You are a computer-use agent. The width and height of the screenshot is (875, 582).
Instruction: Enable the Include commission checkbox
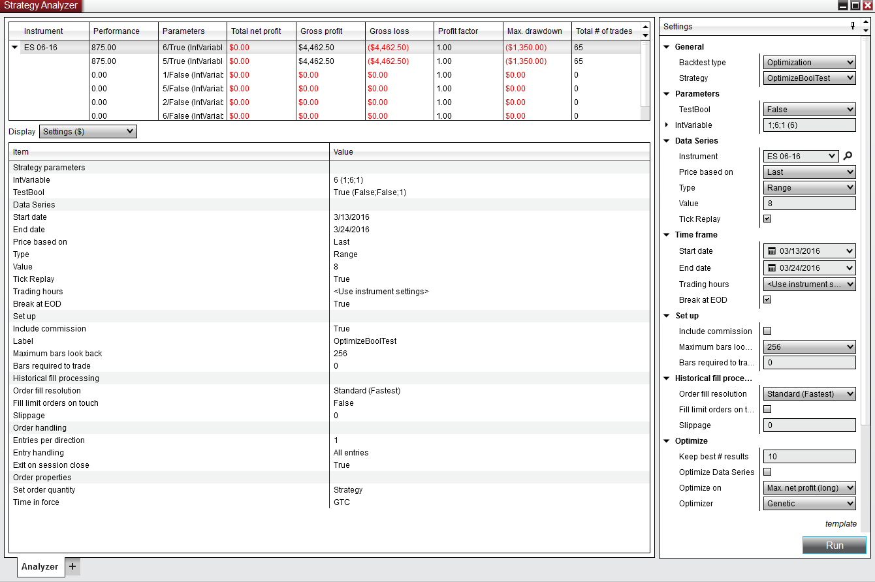point(767,331)
